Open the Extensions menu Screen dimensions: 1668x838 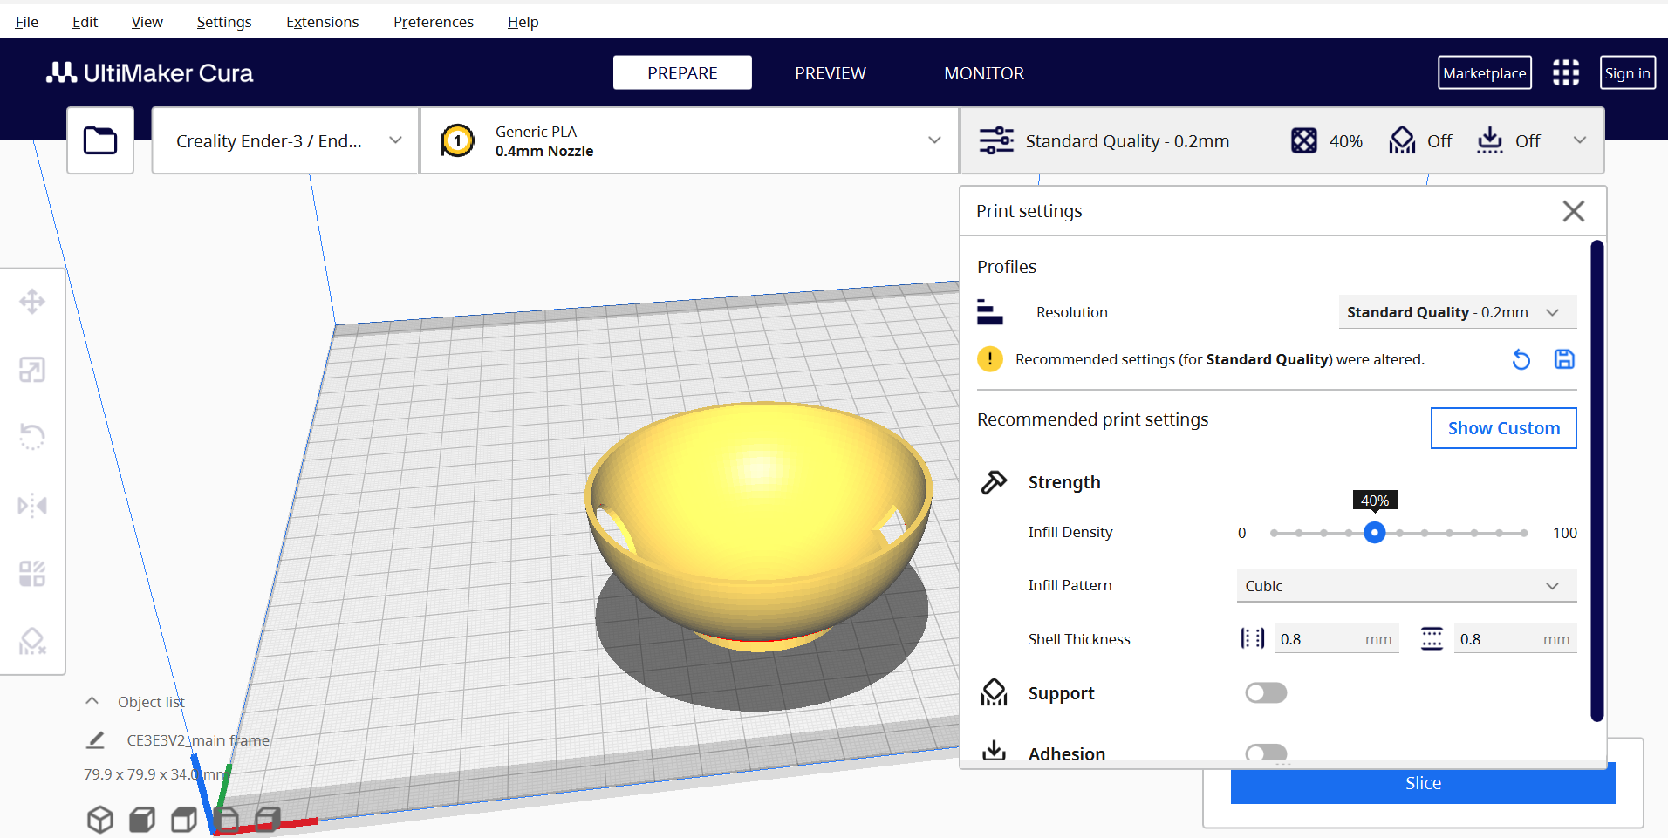(x=323, y=22)
